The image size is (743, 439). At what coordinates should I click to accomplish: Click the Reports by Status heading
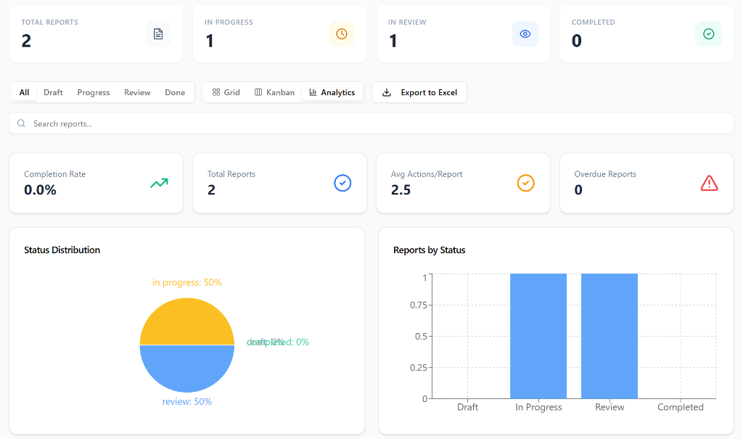(430, 250)
